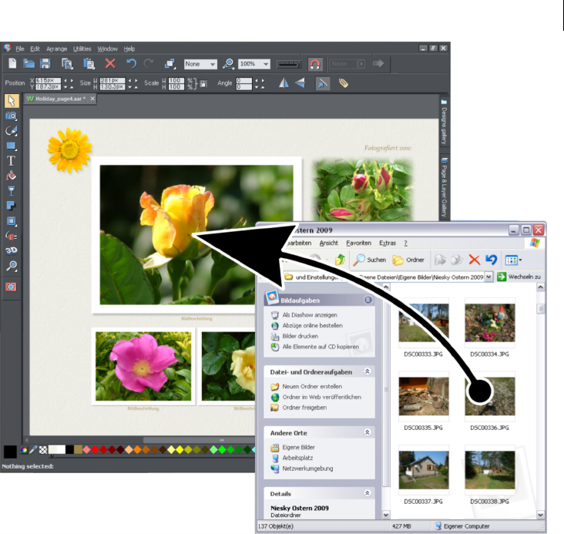
Task: Collapse the Details panel
Action: pyautogui.click(x=368, y=493)
